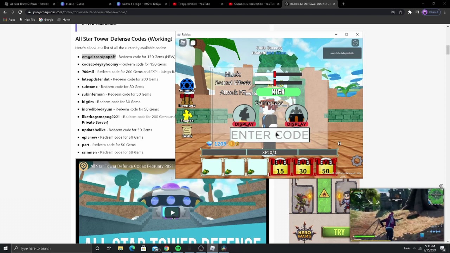
Task: Open the Chrome media control icon
Action: [x=417, y=12]
